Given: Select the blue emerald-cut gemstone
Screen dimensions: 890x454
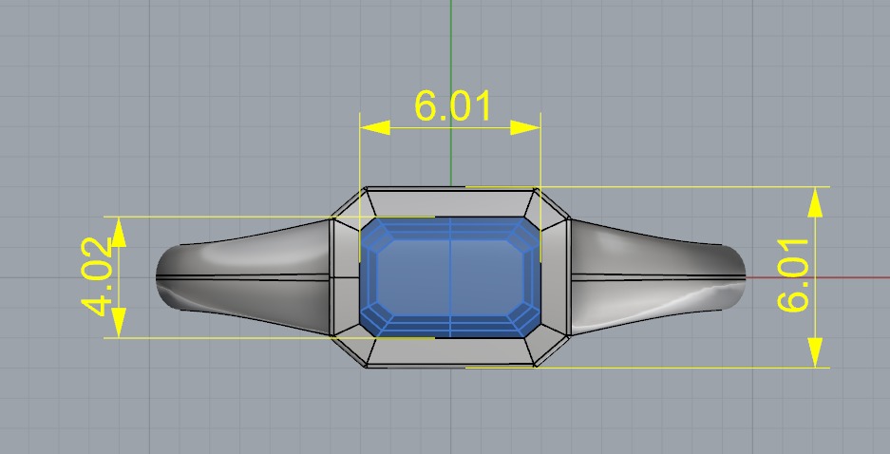Looking at the screenshot, I should coord(450,277).
